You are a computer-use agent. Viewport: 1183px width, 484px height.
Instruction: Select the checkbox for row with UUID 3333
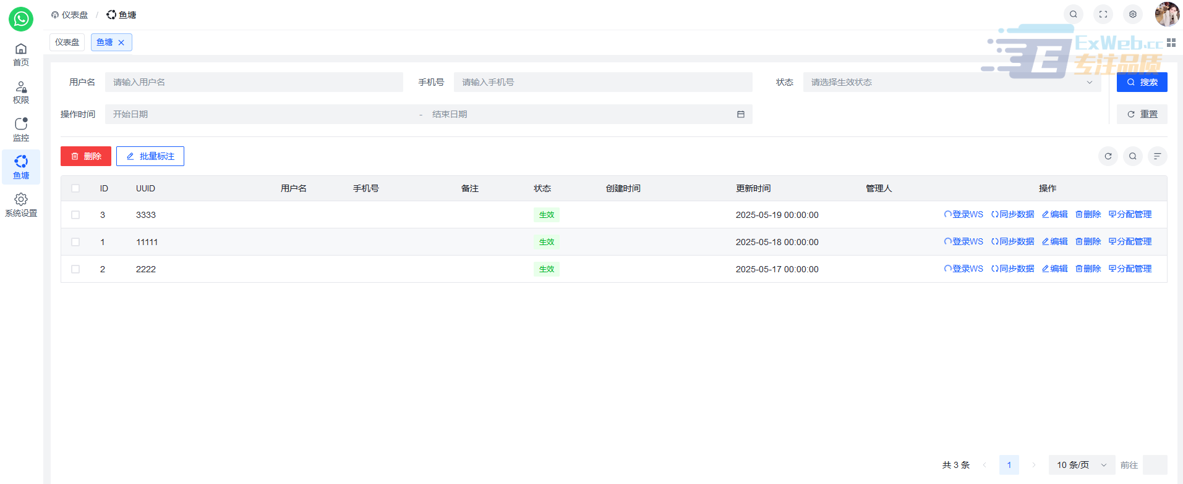tap(75, 215)
